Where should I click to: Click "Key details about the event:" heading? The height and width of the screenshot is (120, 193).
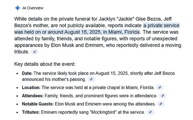[45, 64]
